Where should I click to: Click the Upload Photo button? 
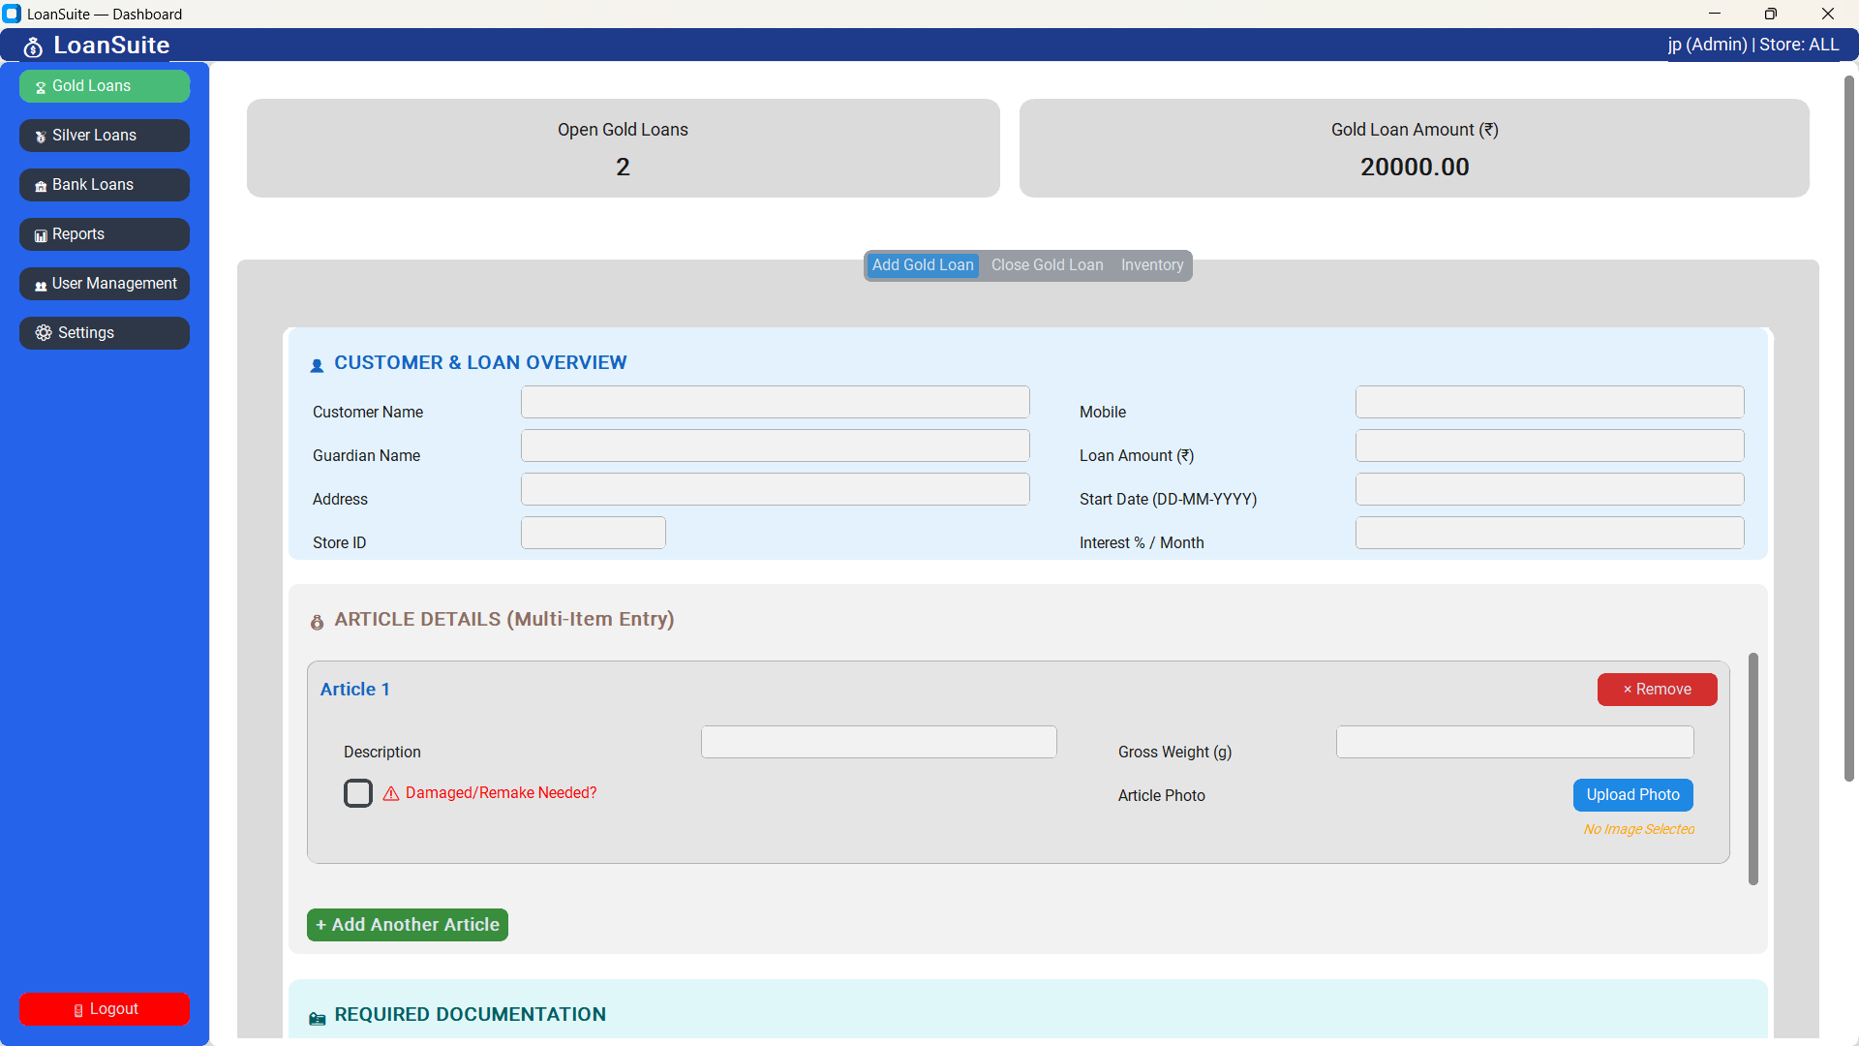[x=1632, y=794]
